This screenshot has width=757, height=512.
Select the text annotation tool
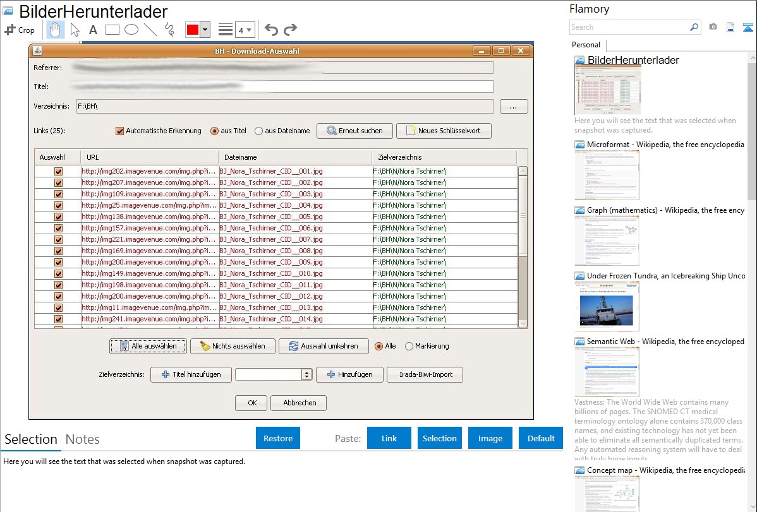point(93,30)
